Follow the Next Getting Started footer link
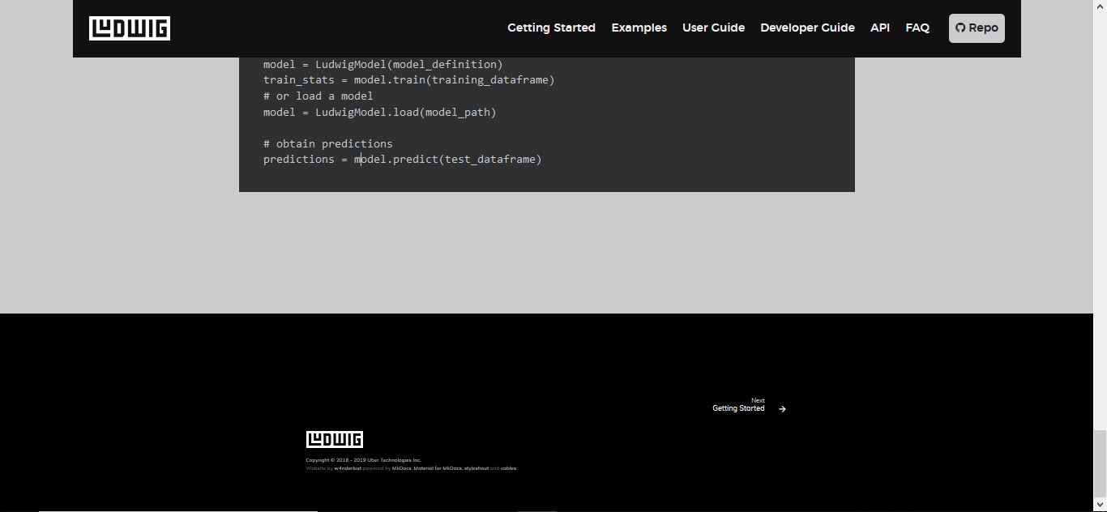The image size is (1107, 512). coord(738,408)
